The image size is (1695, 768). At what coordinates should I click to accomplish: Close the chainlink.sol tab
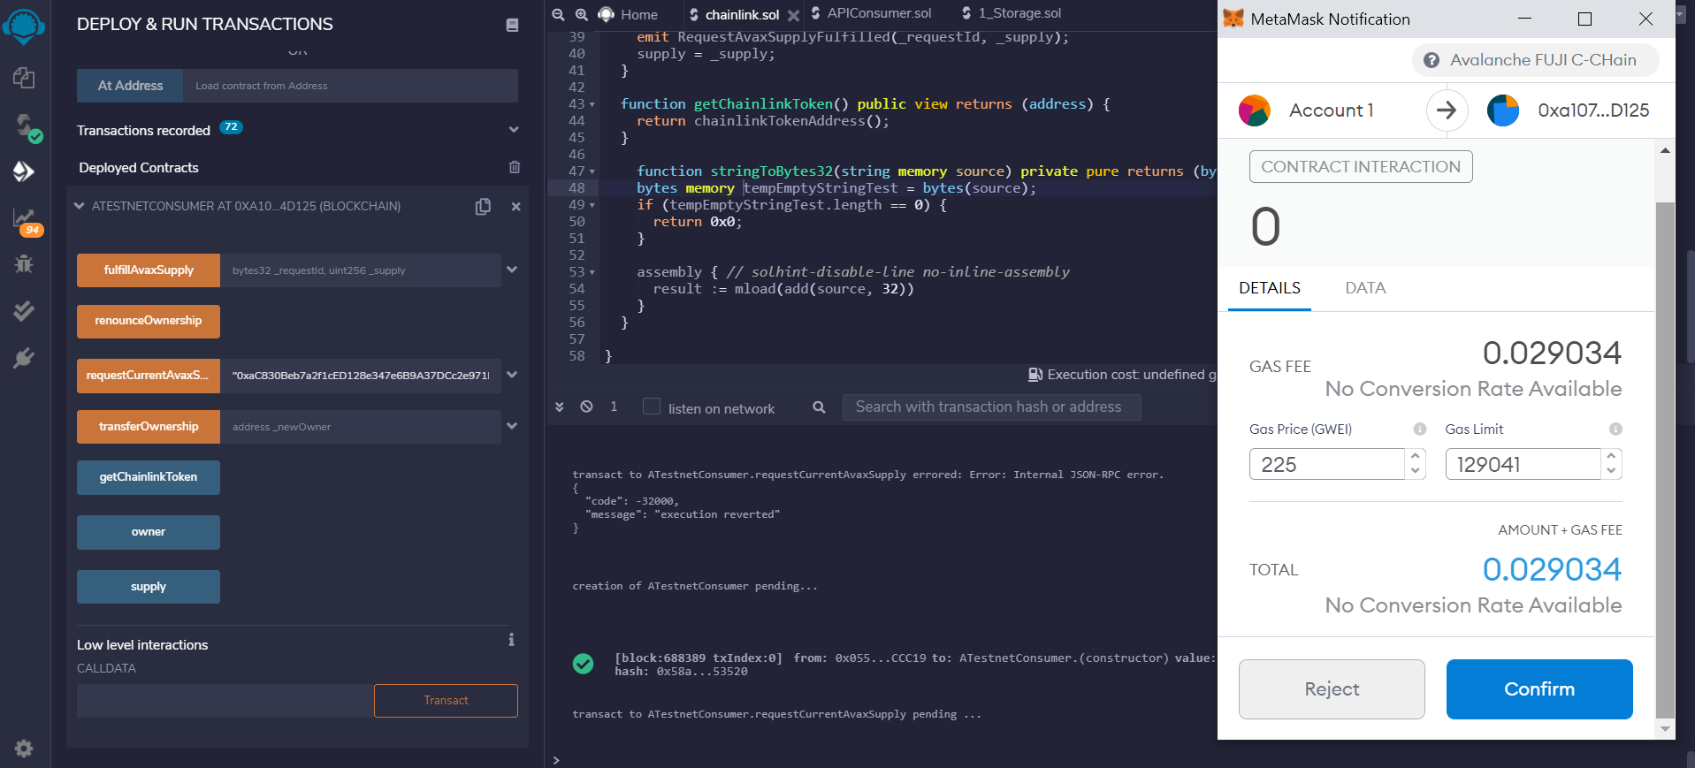pyautogui.click(x=794, y=15)
